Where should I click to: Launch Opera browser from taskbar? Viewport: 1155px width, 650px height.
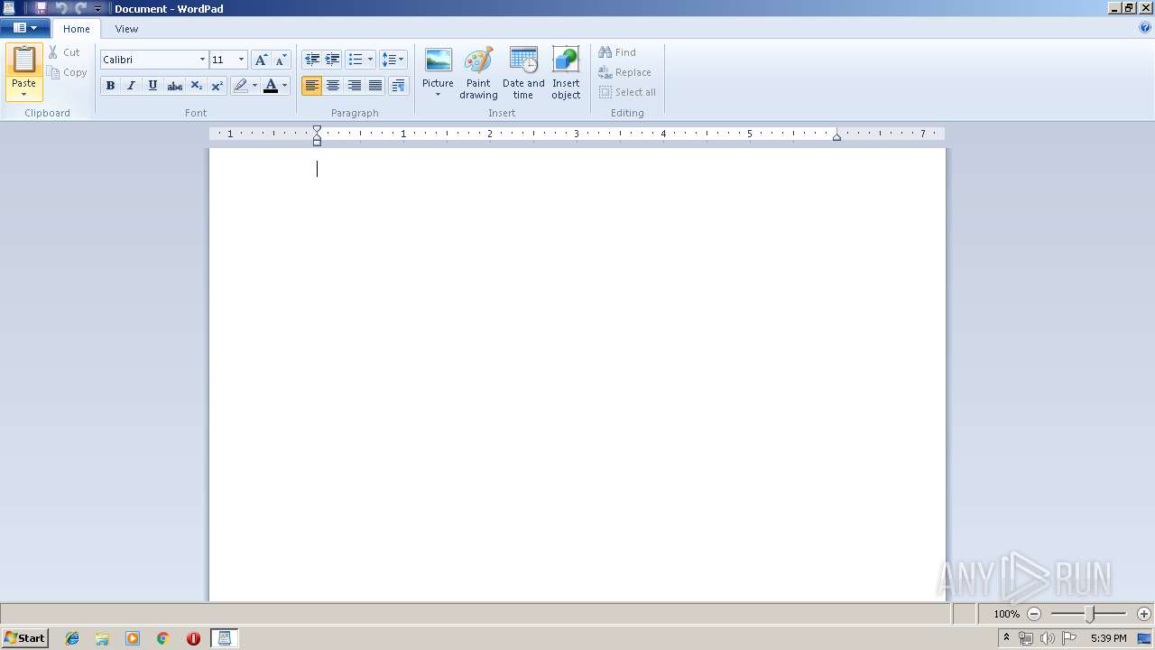[x=193, y=638]
